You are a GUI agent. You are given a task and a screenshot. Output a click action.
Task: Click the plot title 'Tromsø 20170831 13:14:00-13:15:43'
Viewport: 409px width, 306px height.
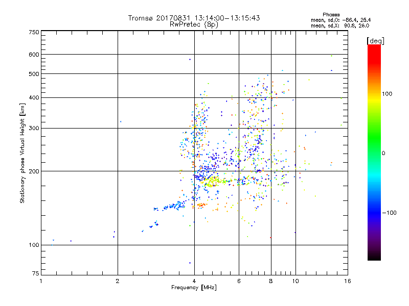click(194, 18)
